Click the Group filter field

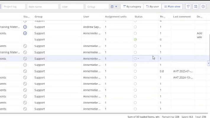click(97, 6)
